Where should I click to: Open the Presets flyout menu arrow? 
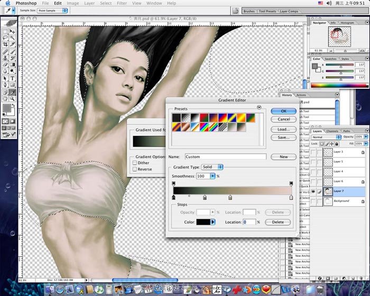[259, 107]
